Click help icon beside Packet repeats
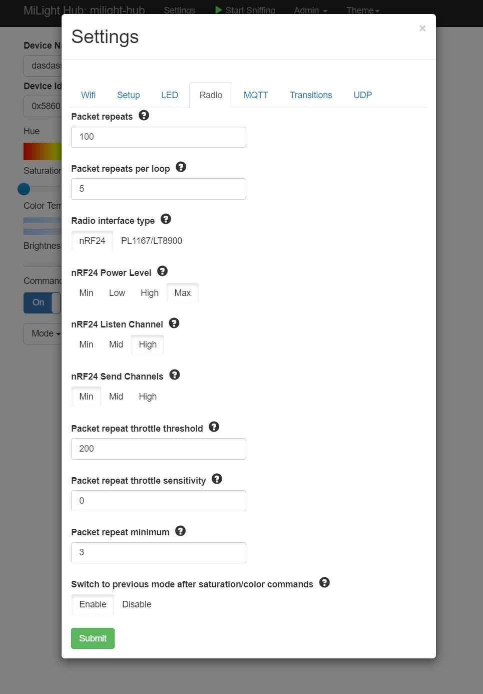Viewport: 483px width, 694px height. [x=144, y=116]
